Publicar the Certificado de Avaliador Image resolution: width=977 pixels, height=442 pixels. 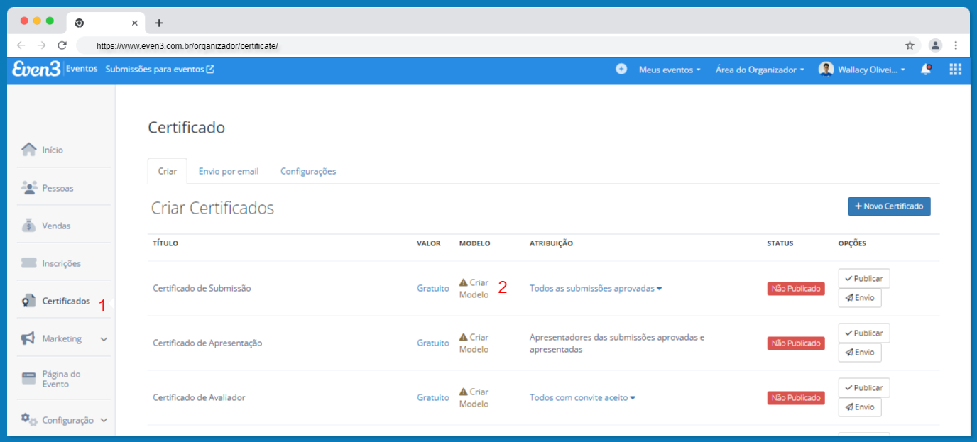(x=864, y=388)
